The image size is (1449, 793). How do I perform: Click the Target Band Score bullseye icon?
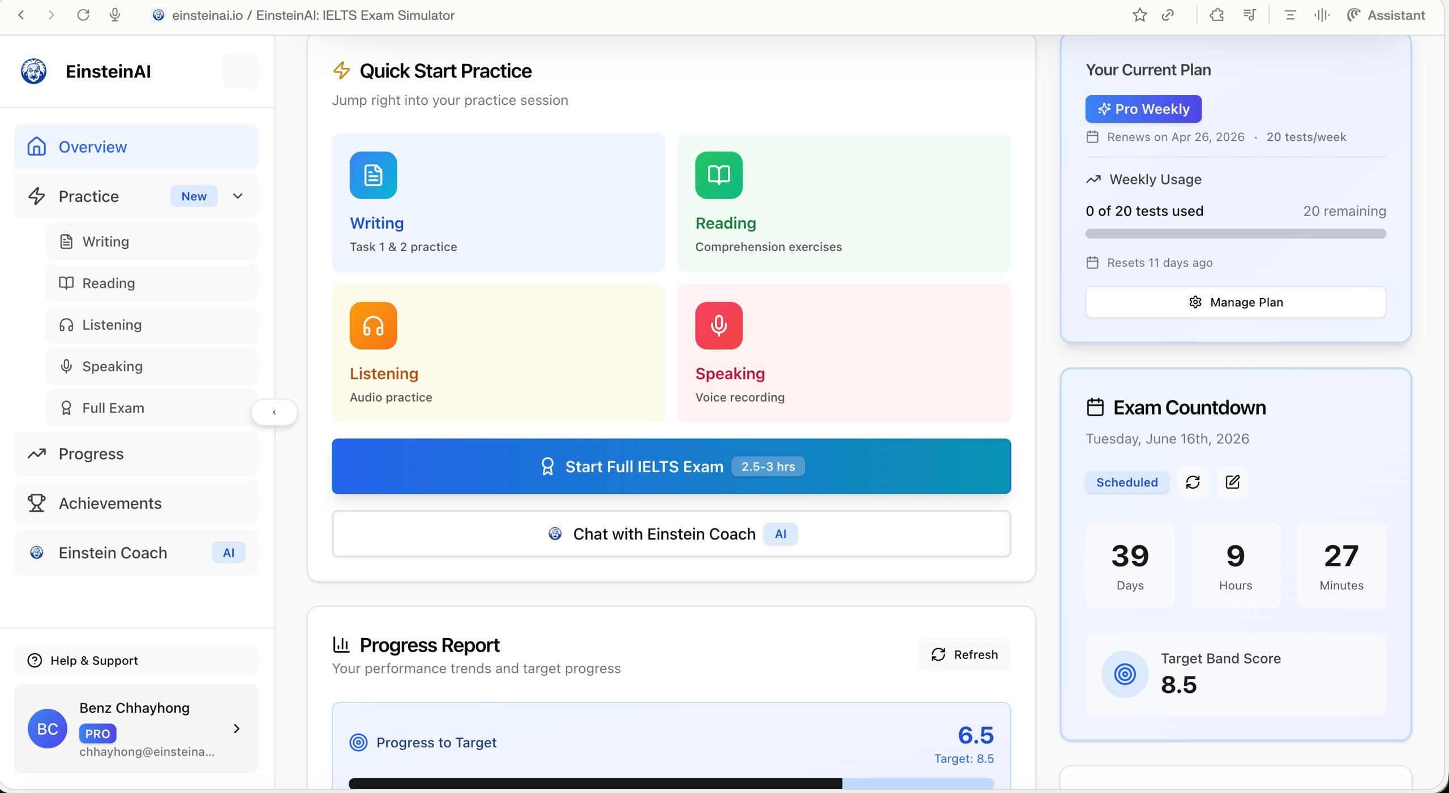point(1125,674)
